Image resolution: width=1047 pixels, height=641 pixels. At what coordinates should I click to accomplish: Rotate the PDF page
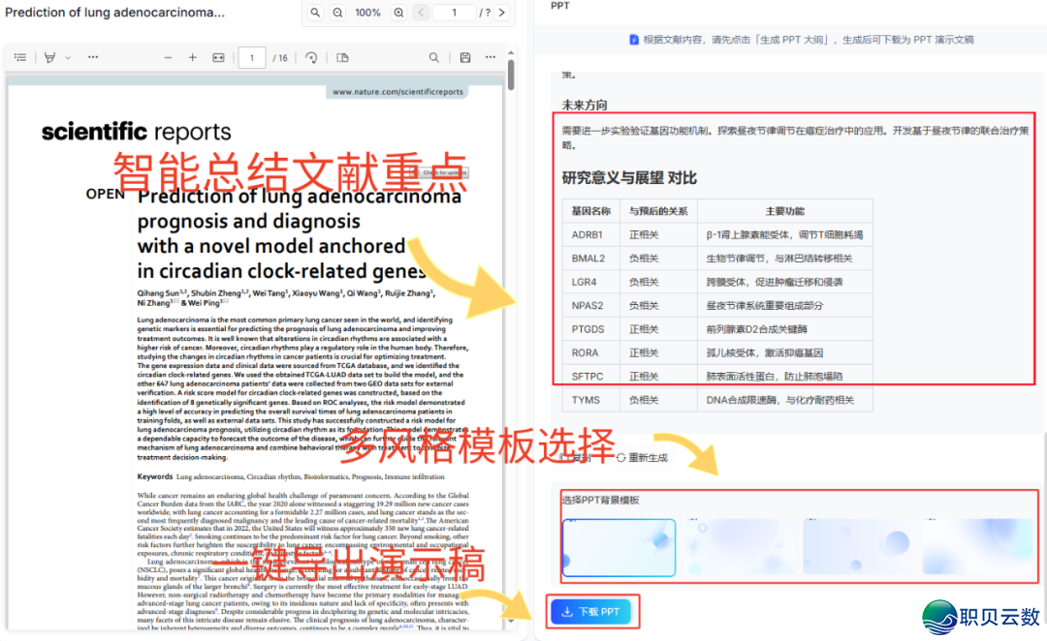(310, 57)
